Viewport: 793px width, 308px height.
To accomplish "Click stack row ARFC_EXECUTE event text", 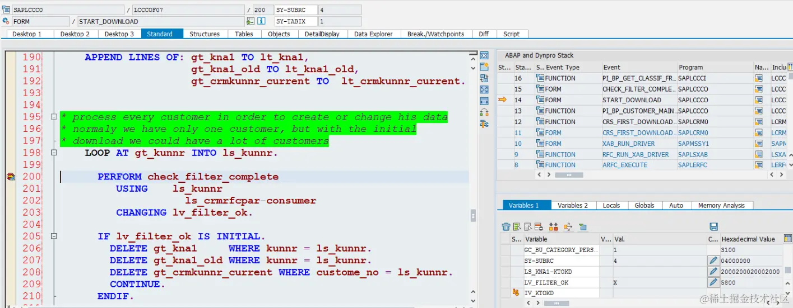I will (625, 165).
